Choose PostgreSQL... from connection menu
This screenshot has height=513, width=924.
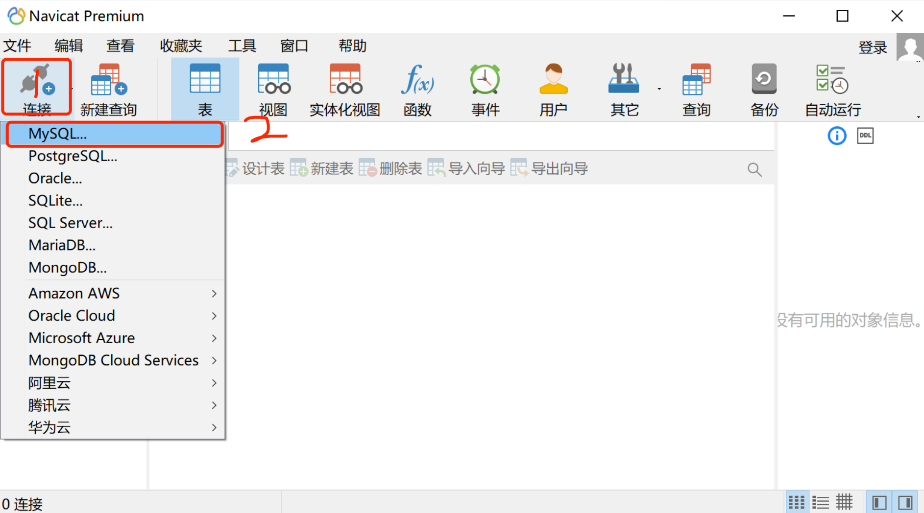113,156
